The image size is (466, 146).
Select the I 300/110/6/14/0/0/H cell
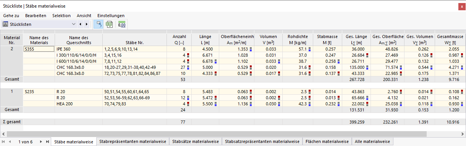point(79,55)
